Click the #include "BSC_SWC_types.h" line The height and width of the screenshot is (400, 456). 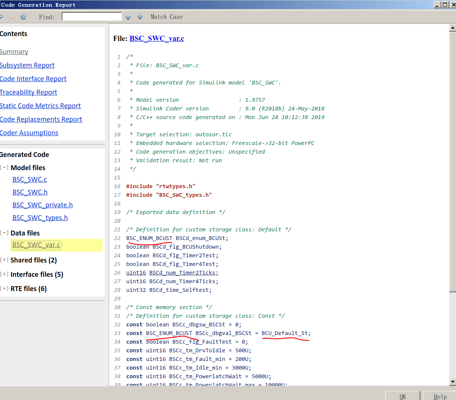pyautogui.click(x=169, y=195)
